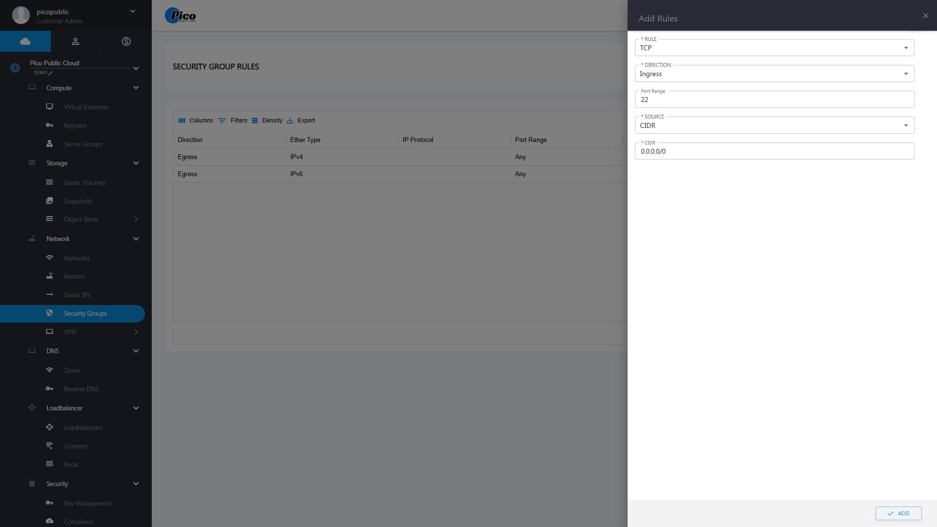Open the user profile icon tab
Image resolution: width=937 pixels, height=527 pixels.
[76, 41]
